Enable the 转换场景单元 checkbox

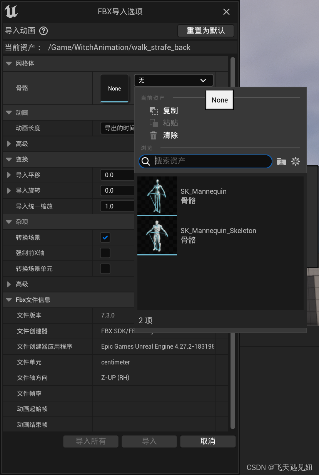tap(105, 269)
